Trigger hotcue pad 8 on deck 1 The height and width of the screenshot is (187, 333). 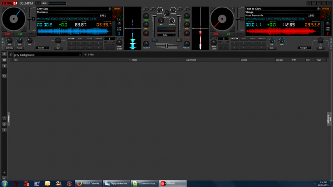coord(98,48)
